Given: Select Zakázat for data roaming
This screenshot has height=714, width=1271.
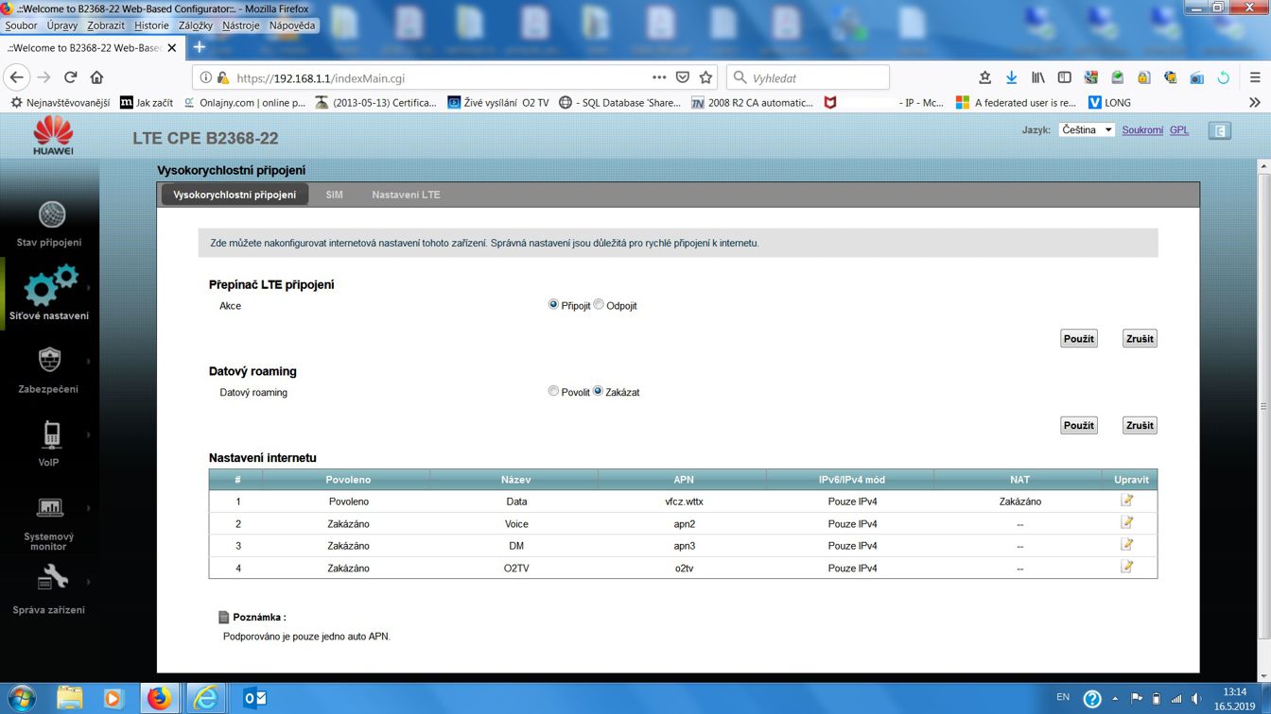Looking at the screenshot, I should coord(598,391).
